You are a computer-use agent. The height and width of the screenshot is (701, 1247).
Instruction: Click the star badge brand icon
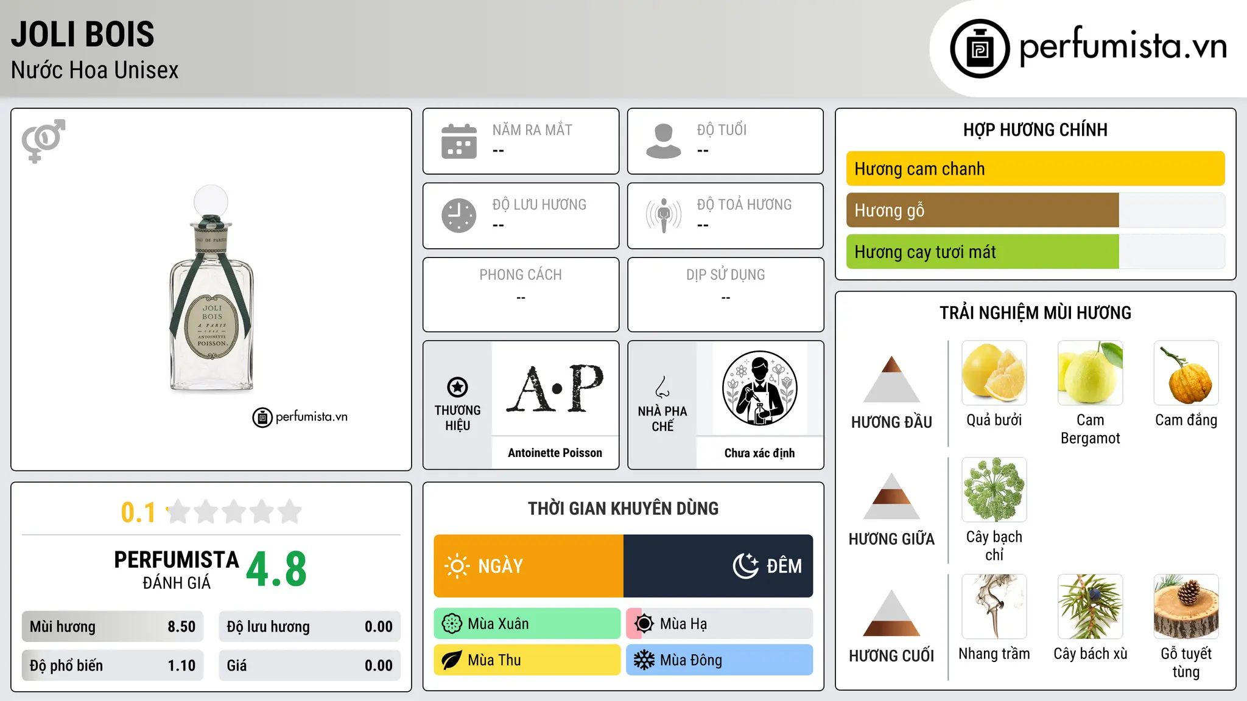pos(457,387)
